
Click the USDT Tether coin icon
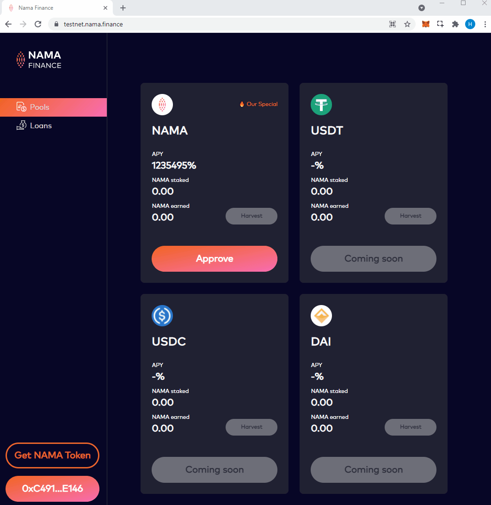[x=321, y=105]
